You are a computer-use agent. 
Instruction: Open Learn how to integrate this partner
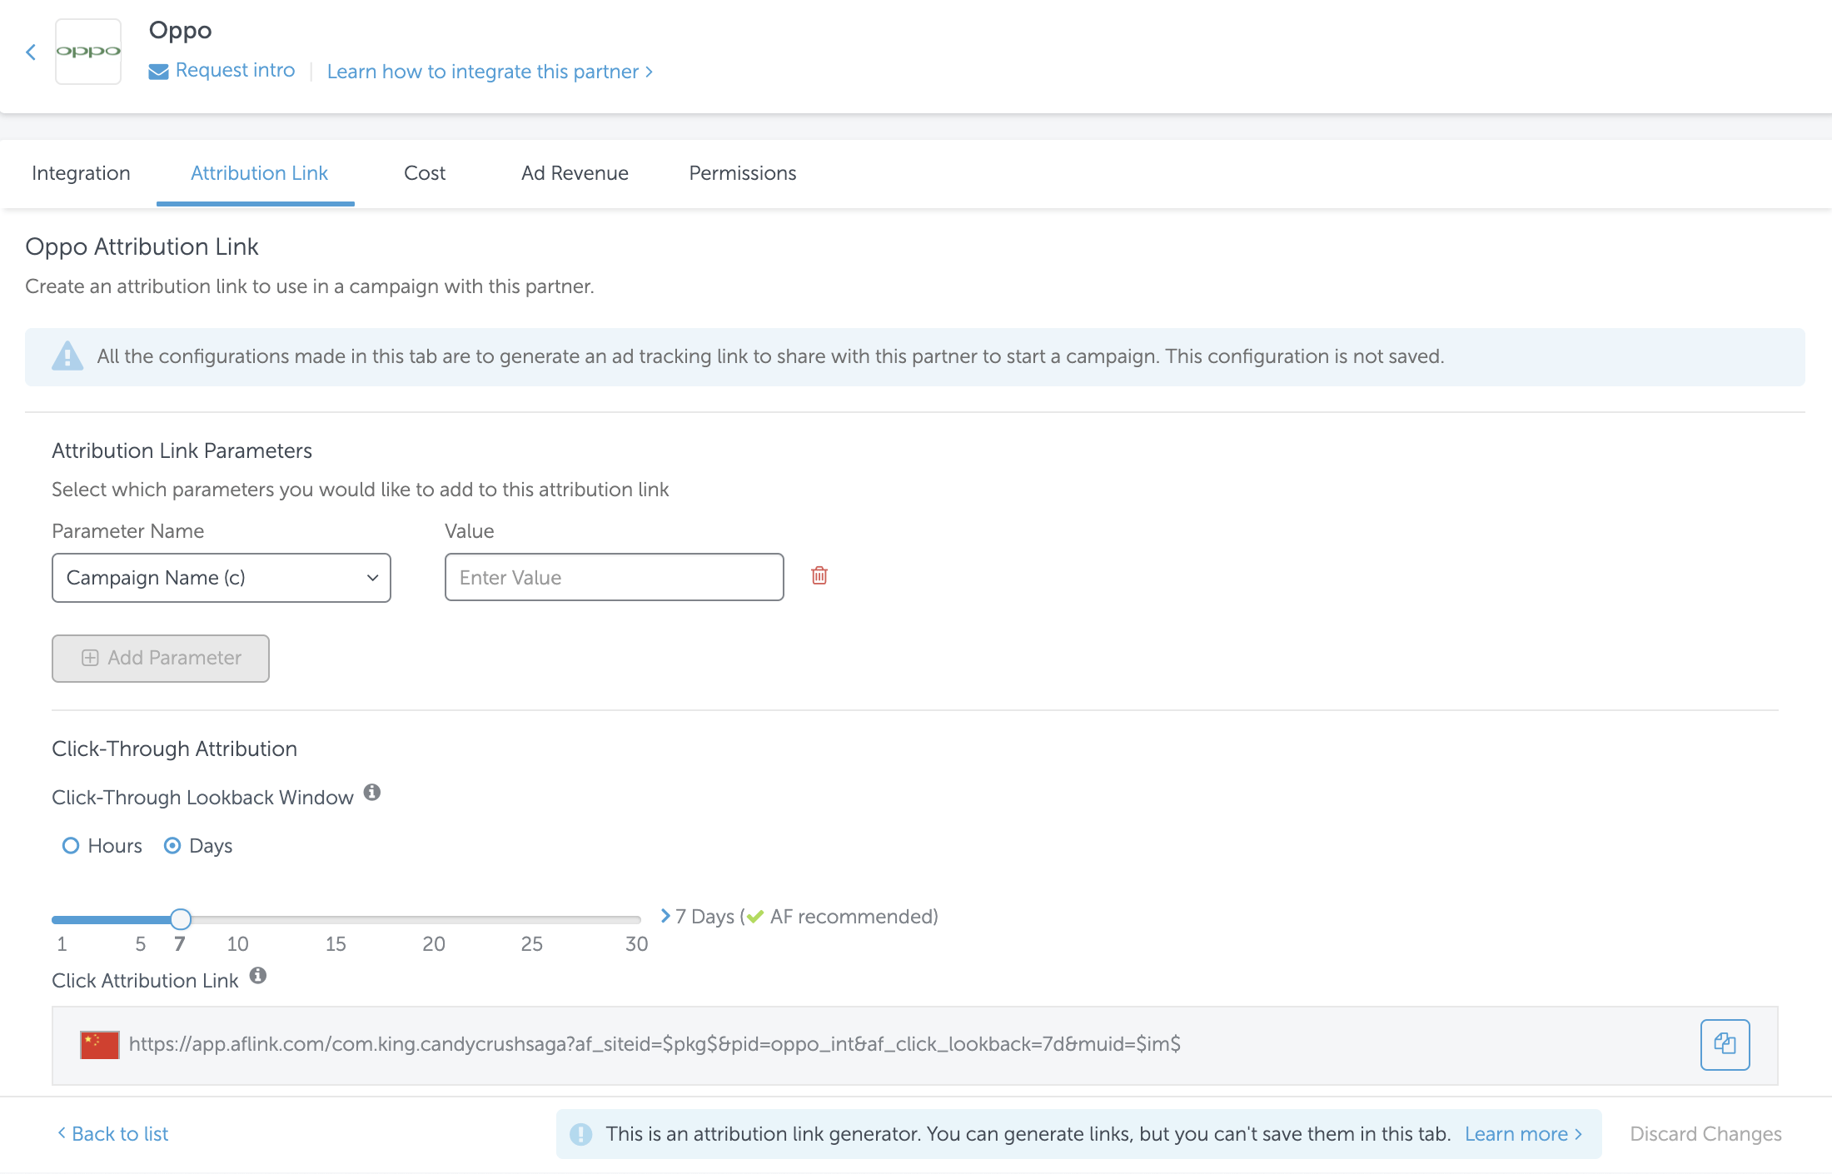pos(489,72)
